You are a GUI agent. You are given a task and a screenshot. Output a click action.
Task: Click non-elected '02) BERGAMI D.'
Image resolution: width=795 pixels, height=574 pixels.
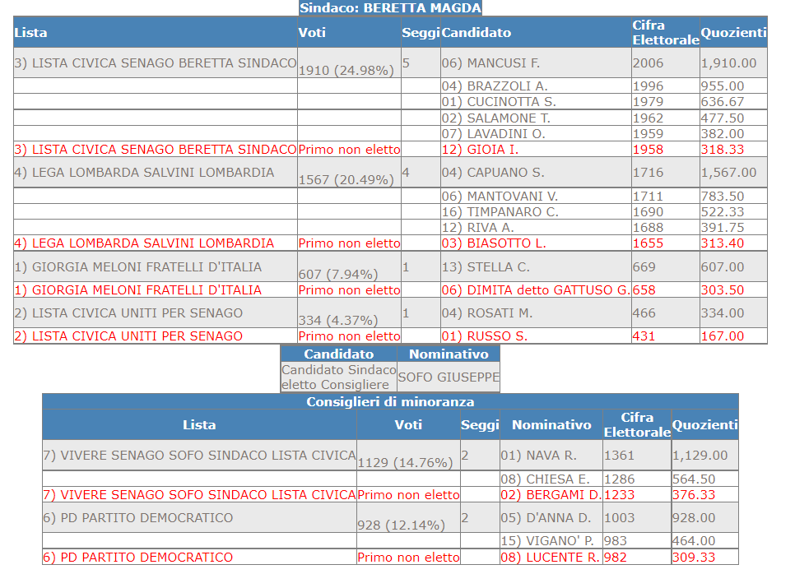tap(551, 494)
